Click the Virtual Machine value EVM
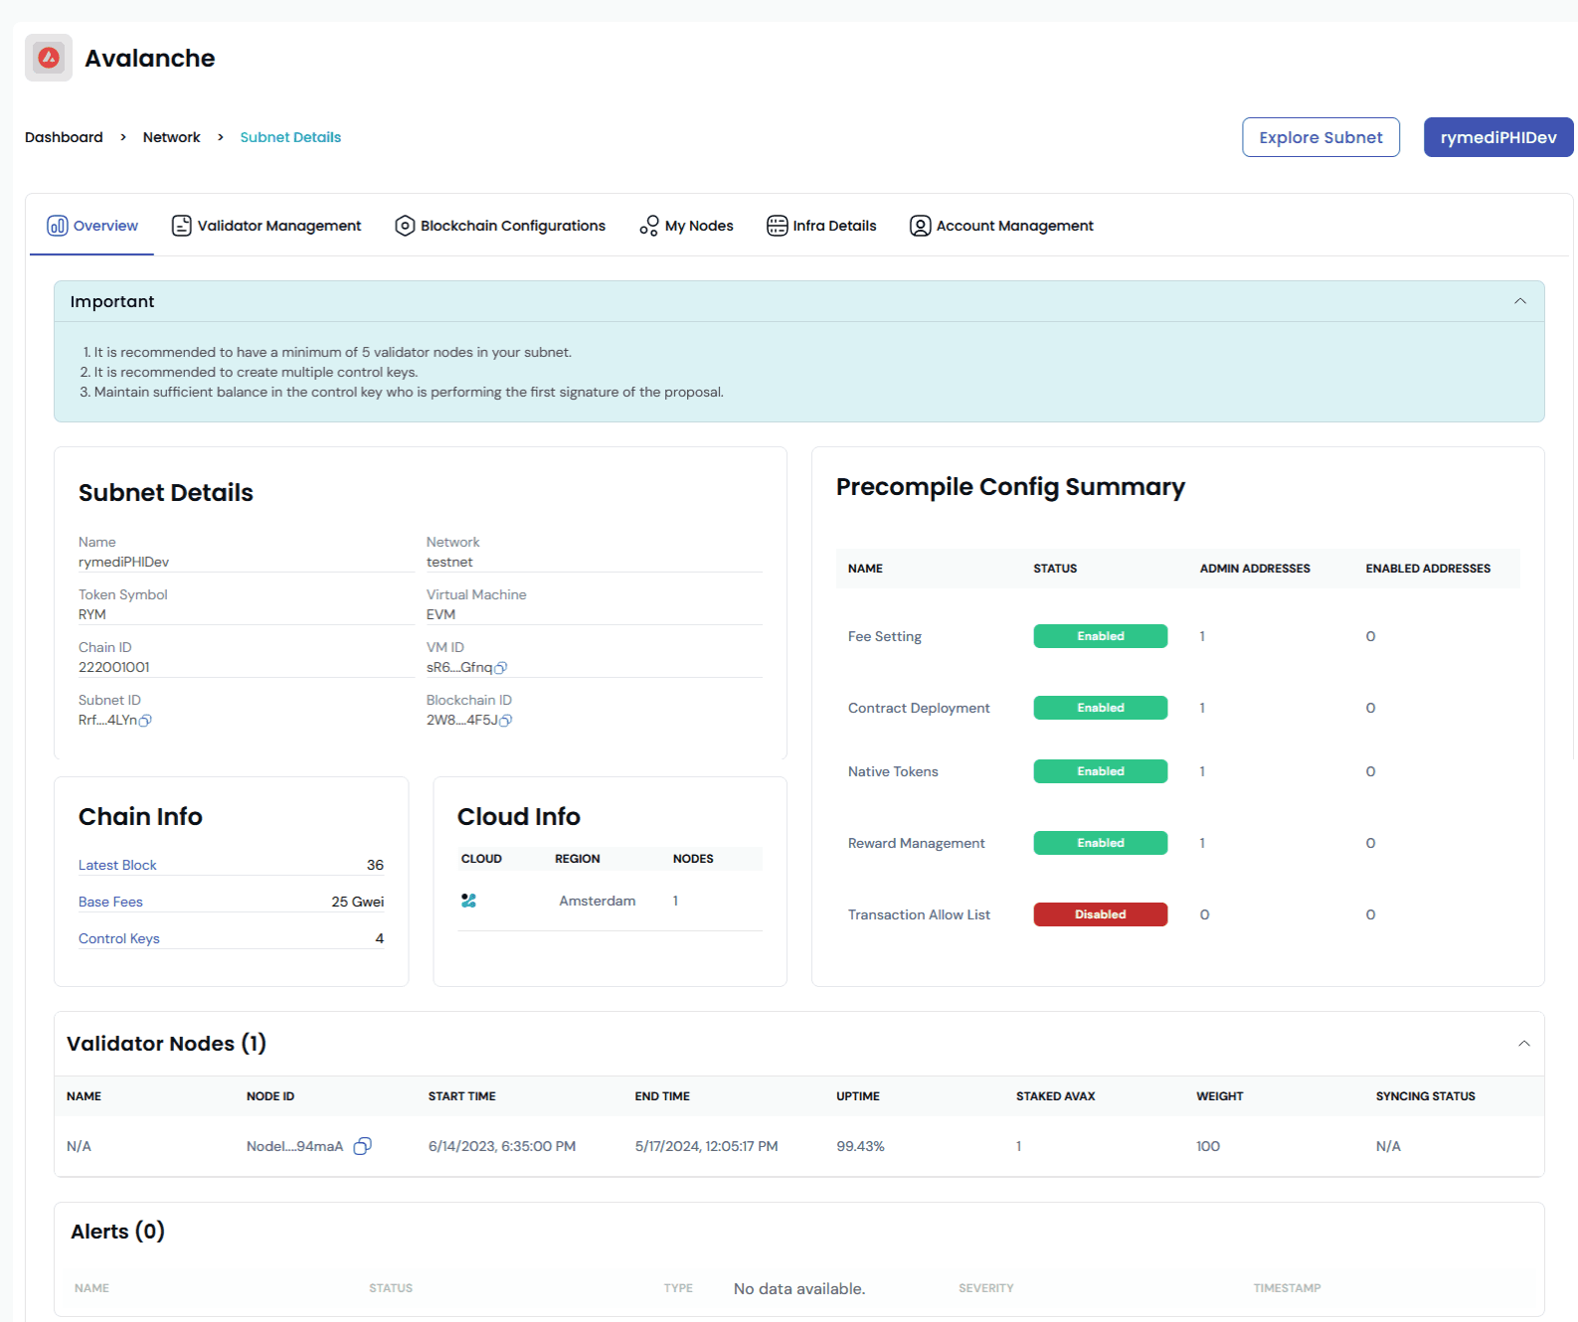Viewport: 1578px width, 1322px height. [x=440, y=614]
